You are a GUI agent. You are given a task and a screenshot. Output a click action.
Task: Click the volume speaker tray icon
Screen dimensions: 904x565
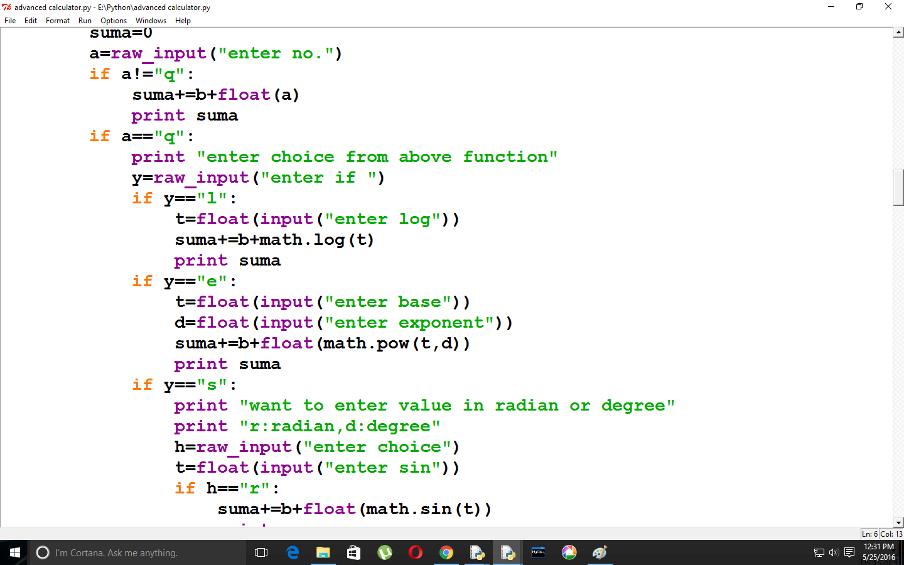pyautogui.click(x=834, y=552)
